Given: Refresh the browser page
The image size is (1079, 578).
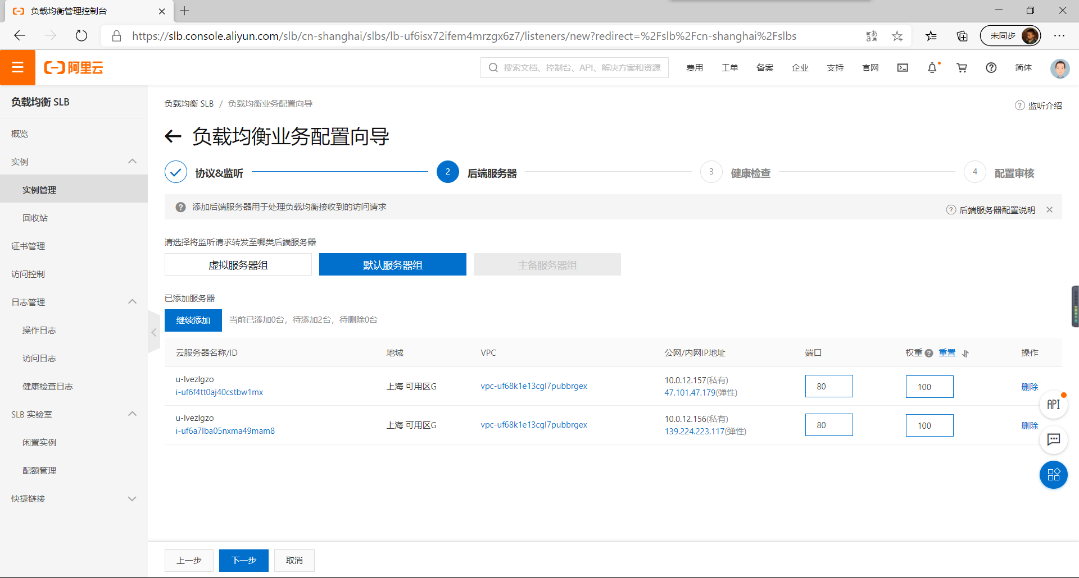Looking at the screenshot, I should point(81,36).
